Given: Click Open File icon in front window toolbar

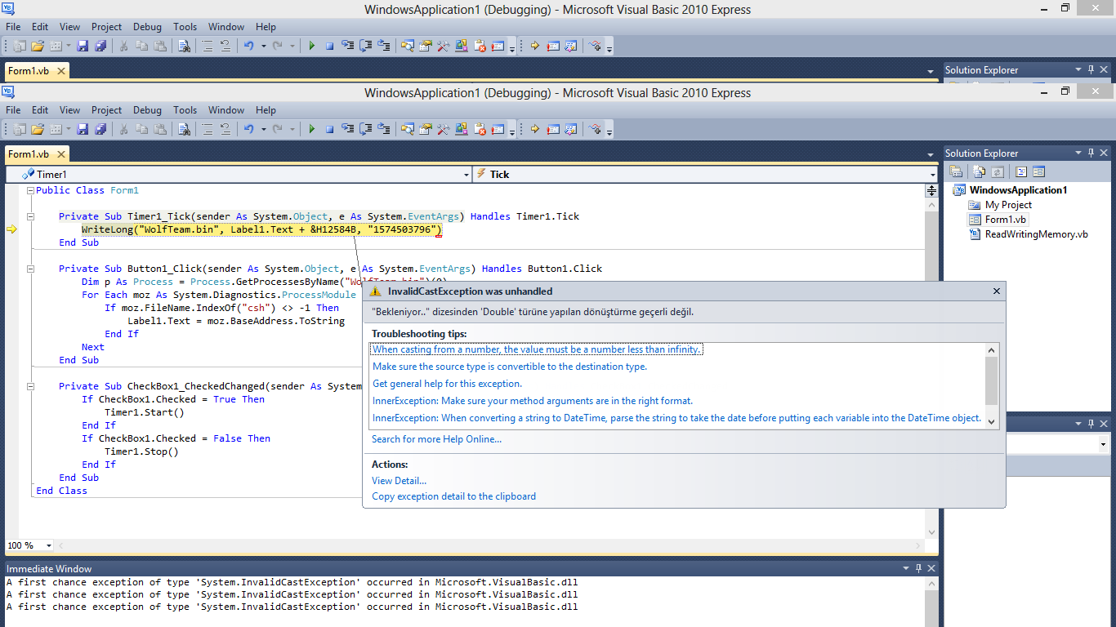Looking at the screenshot, I should pyautogui.click(x=38, y=129).
